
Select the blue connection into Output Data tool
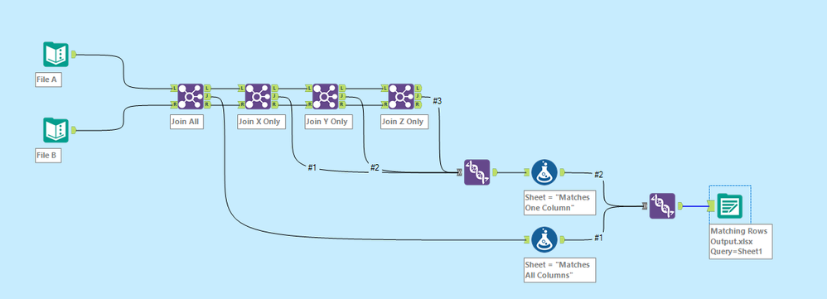(x=696, y=206)
